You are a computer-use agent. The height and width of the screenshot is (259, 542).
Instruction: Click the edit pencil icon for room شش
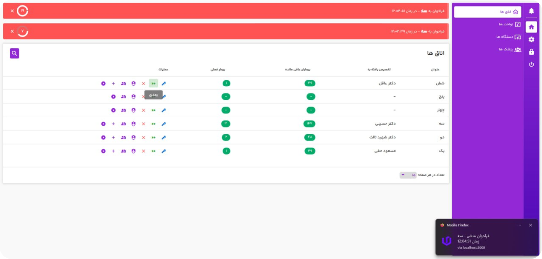[x=164, y=83]
